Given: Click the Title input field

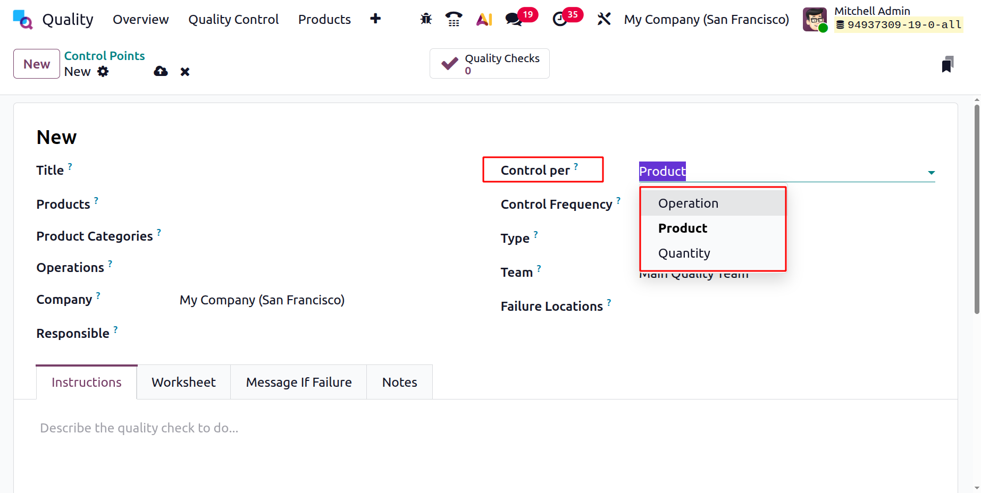Looking at the screenshot, I should (266, 169).
